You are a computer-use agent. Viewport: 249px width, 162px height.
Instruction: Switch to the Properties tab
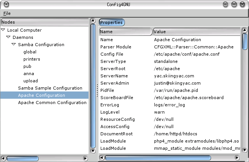[x=111, y=22]
